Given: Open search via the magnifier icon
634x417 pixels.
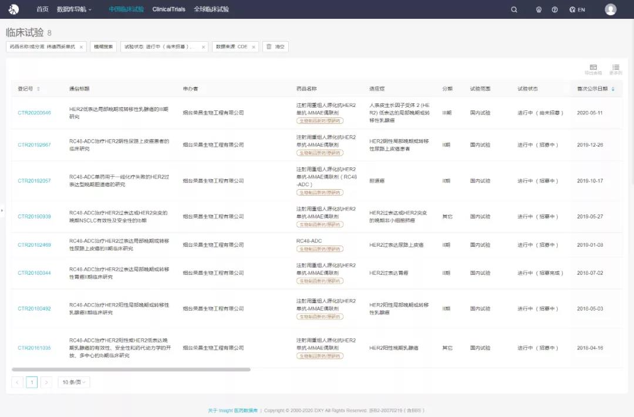Looking at the screenshot, I should 514,9.
